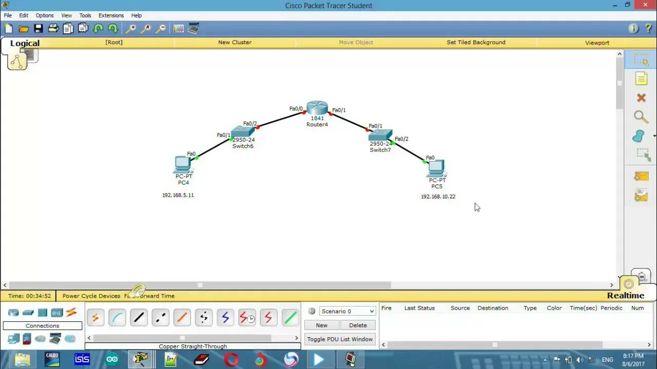Click the Viewport button

tap(597, 43)
